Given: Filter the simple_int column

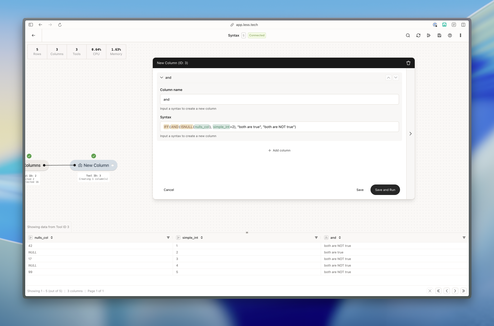Looking at the screenshot, I should [316, 238].
